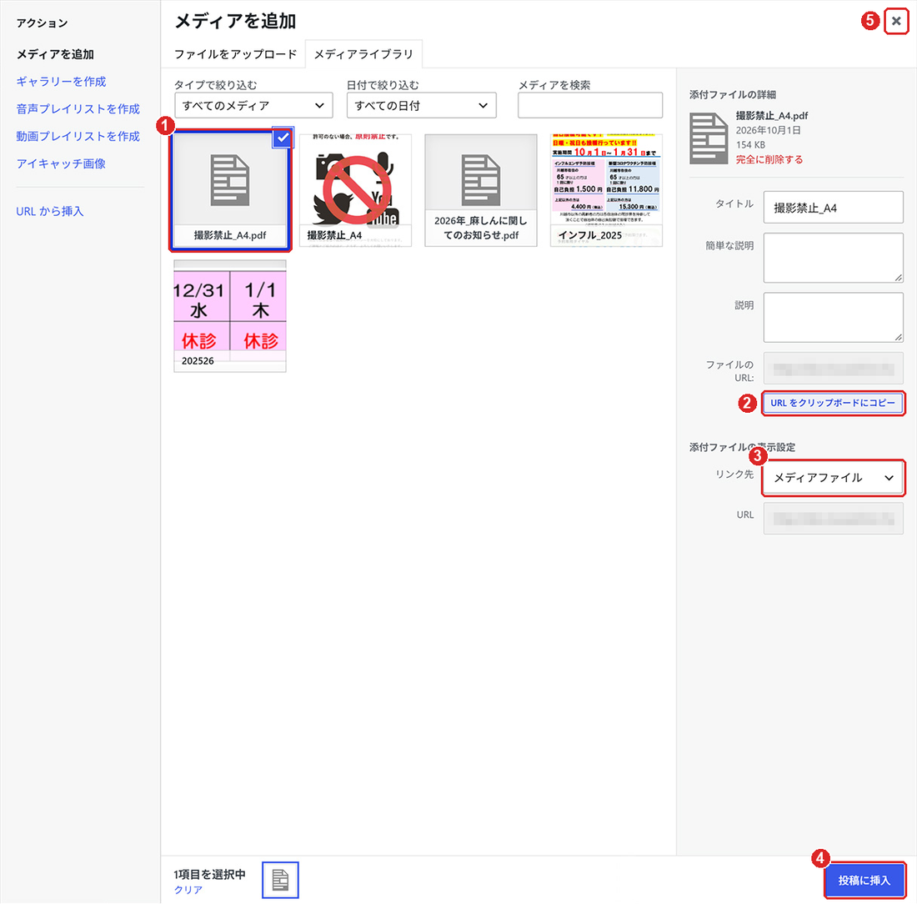Viewport: 917px width, 904px height.
Task: Click the メディアを検索 search field
Action: [x=590, y=105]
